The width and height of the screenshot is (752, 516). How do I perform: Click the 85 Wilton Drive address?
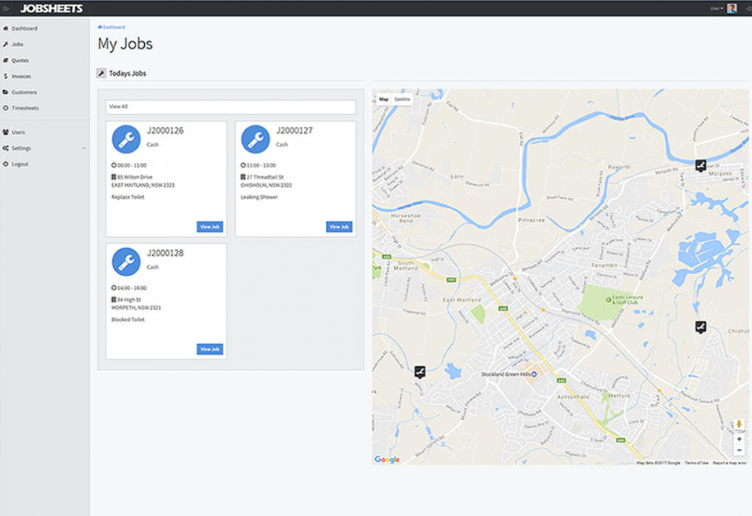[x=135, y=178]
